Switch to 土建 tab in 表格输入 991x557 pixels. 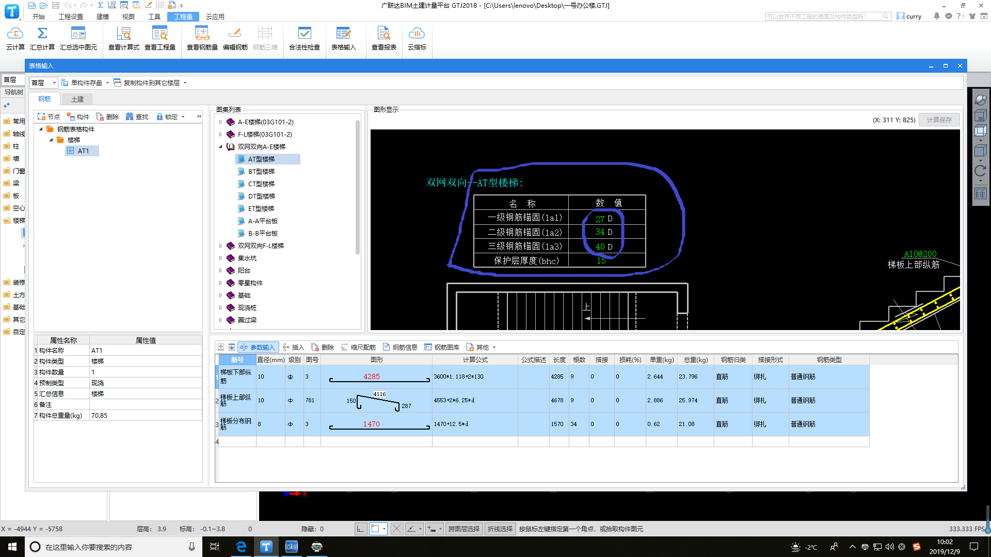pos(77,99)
